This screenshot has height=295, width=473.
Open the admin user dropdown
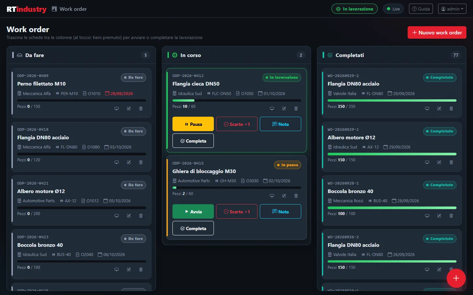click(x=452, y=9)
